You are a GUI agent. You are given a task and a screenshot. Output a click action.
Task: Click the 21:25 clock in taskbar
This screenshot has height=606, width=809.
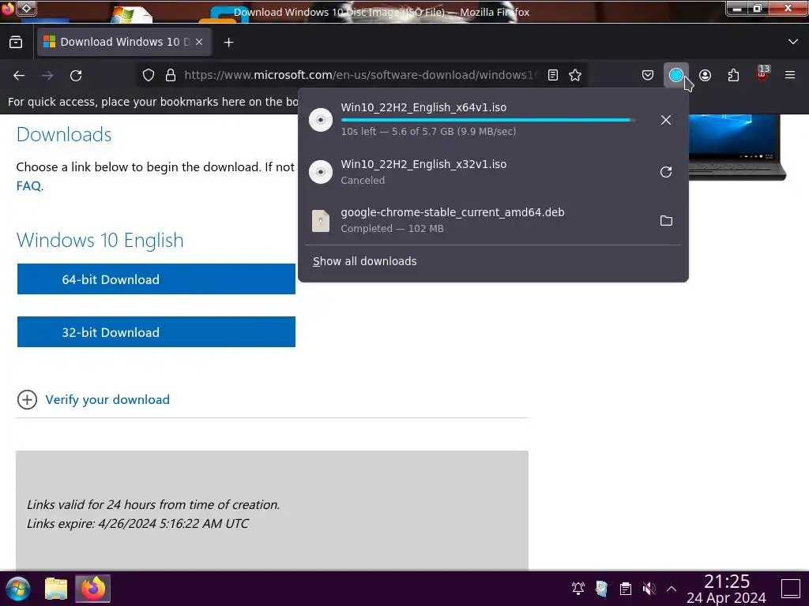(727, 582)
